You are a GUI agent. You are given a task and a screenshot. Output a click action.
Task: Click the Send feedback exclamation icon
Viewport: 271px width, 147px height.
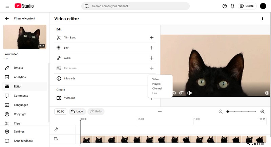(x=7, y=141)
